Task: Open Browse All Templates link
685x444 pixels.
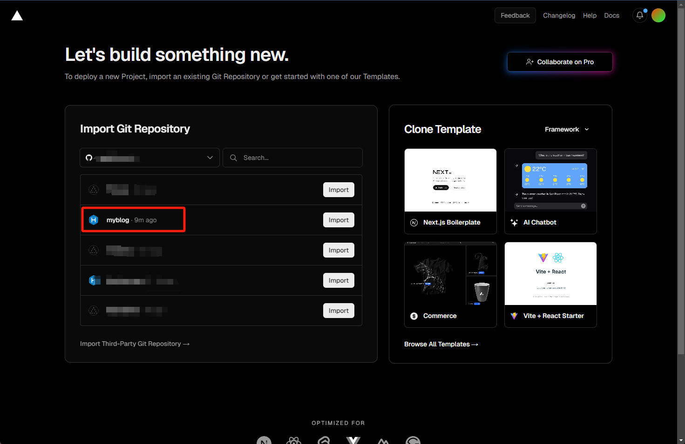Action: click(x=441, y=345)
